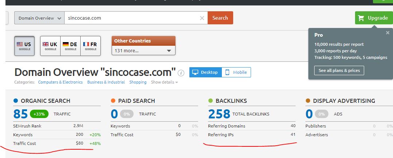Open the Computers & Electronics category
This screenshot has height=158, width=393.
tap(61, 82)
